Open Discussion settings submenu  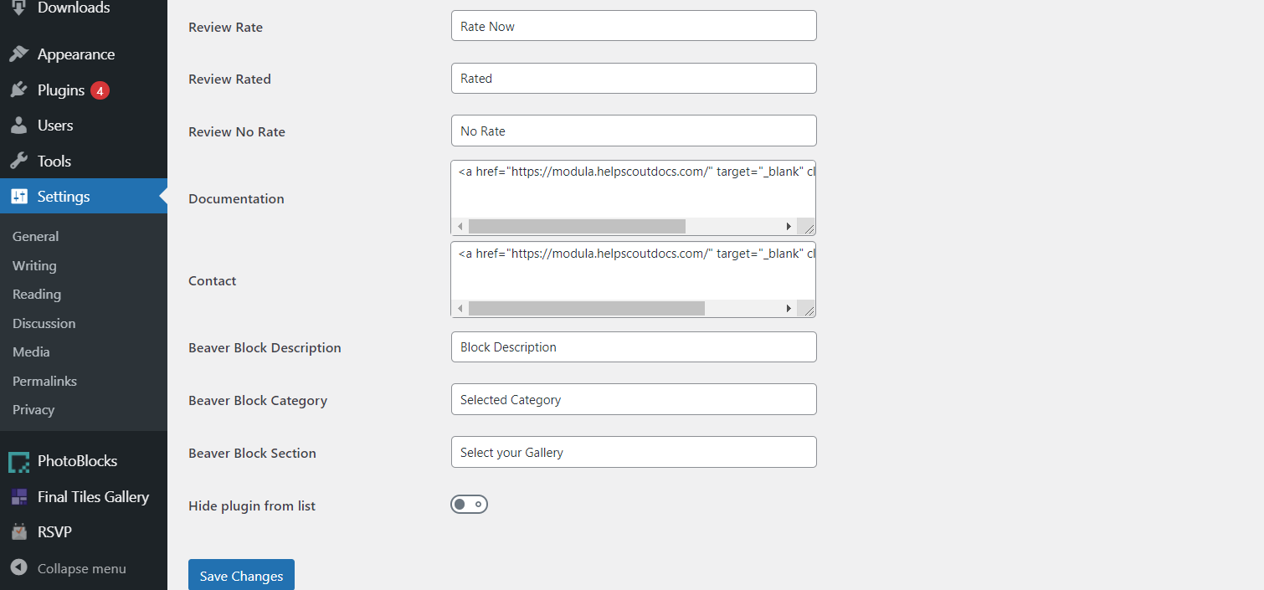point(44,324)
